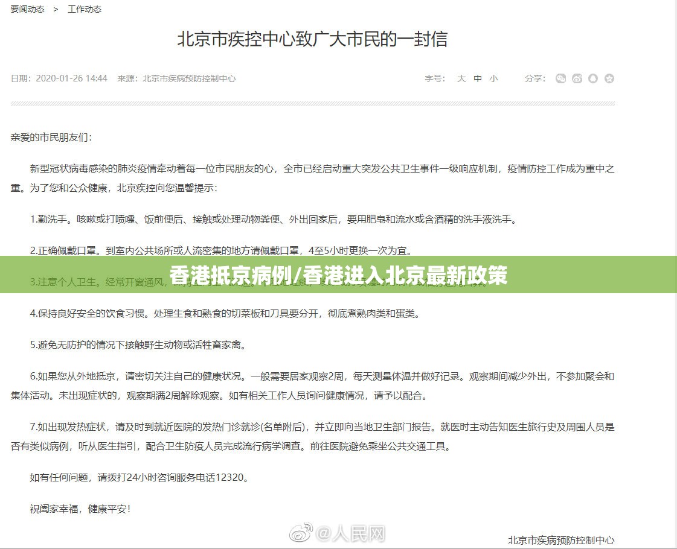Click the 北京市疾病预防控制中心 signature at bottom

point(561,540)
